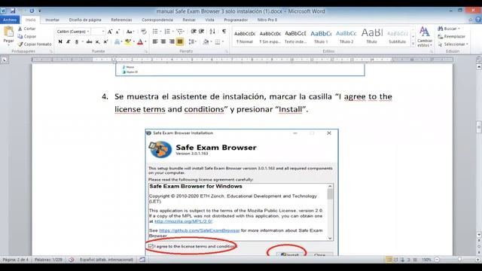
Task: Open the customize quick access toolbar arrow
Action: (39, 11)
